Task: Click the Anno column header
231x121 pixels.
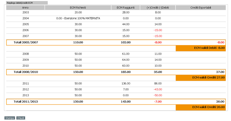Action: (x=25, y=8)
